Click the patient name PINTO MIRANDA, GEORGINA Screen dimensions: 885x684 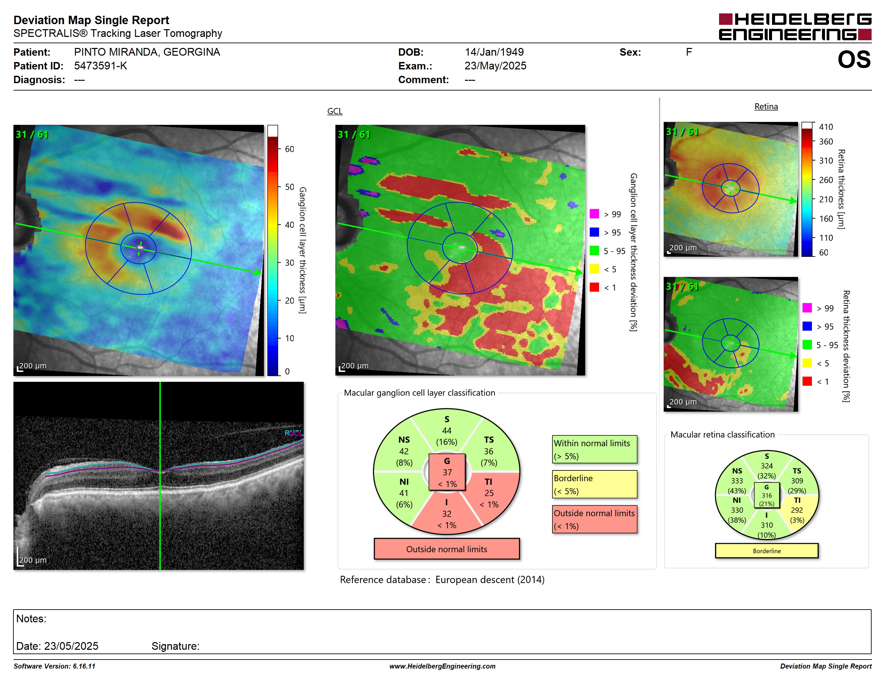147,52
